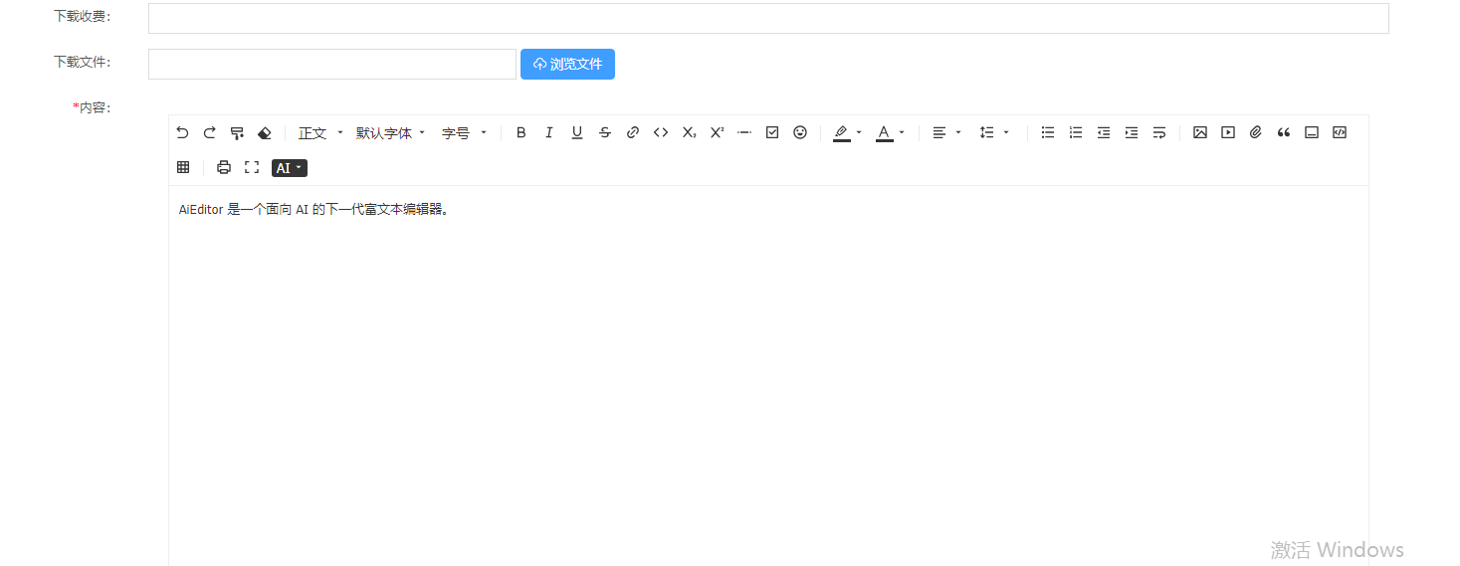
Task: Click the eraser clear-format icon
Action: point(264,132)
